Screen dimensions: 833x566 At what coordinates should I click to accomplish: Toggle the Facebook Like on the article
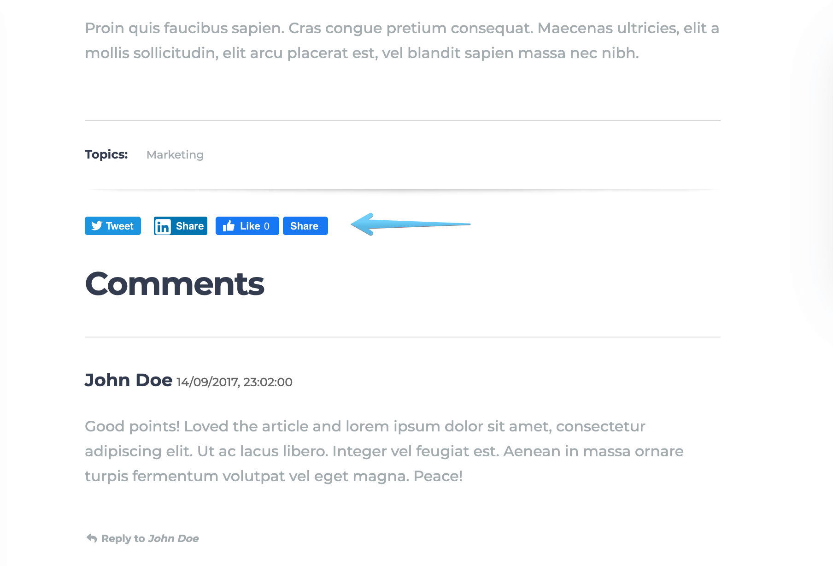coord(247,226)
